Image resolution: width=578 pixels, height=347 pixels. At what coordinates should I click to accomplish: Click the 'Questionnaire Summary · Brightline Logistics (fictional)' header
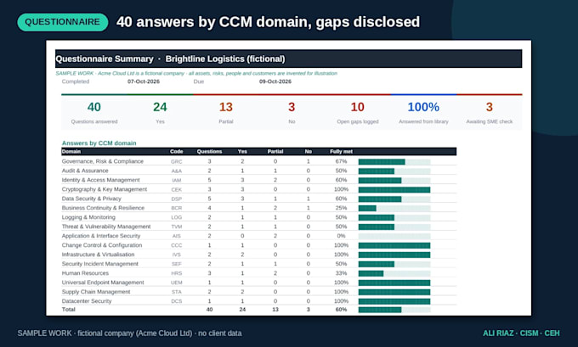tap(289, 59)
